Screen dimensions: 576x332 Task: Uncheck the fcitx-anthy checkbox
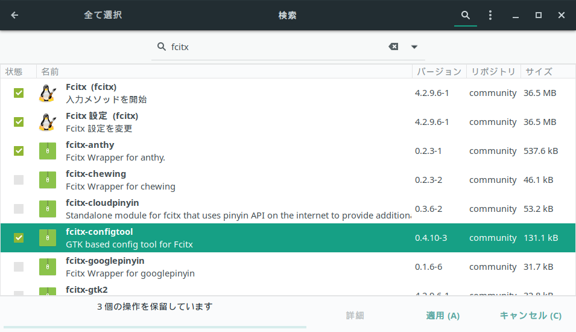point(19,151)
